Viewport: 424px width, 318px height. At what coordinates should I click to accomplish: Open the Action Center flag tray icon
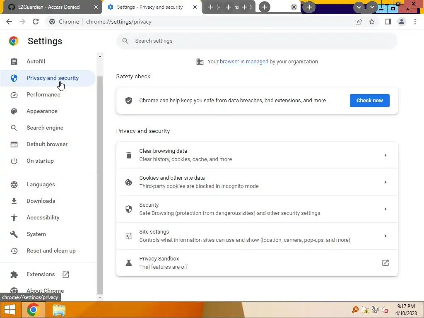coord(365,310)
